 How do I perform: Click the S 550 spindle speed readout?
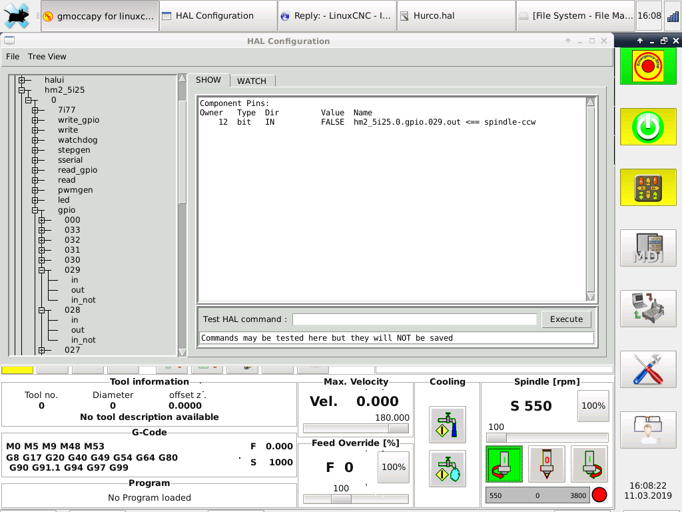point(531,406)
